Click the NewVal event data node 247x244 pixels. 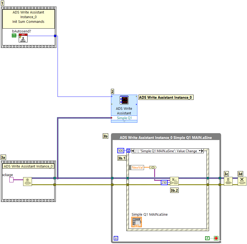137,168
